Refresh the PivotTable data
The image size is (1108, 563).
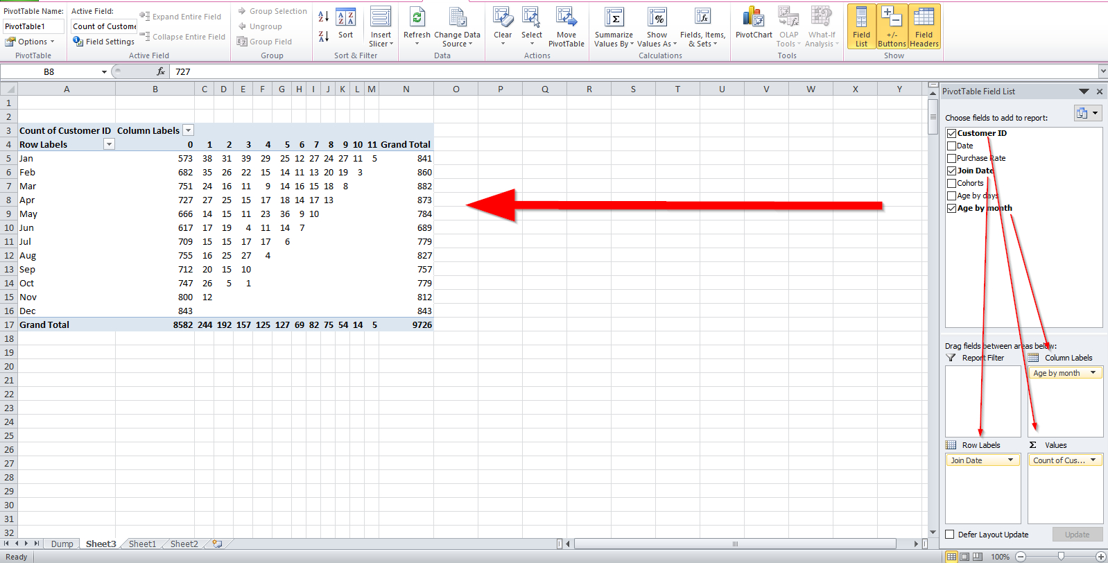417,27
